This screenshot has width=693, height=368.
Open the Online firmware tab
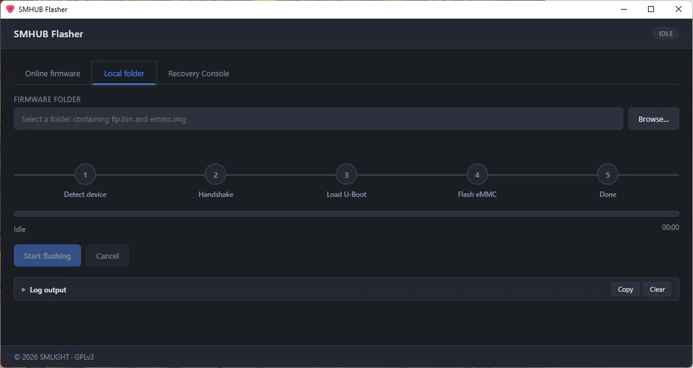pyautogui.click(x=53, y=73)
